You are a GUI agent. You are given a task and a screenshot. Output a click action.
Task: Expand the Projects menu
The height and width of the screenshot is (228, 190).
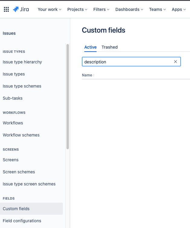coord(77,9)
